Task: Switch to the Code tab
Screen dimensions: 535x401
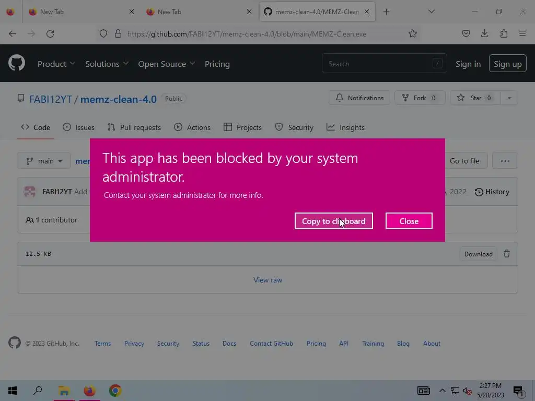Action: pyautogui.click(x=36, y=127)
